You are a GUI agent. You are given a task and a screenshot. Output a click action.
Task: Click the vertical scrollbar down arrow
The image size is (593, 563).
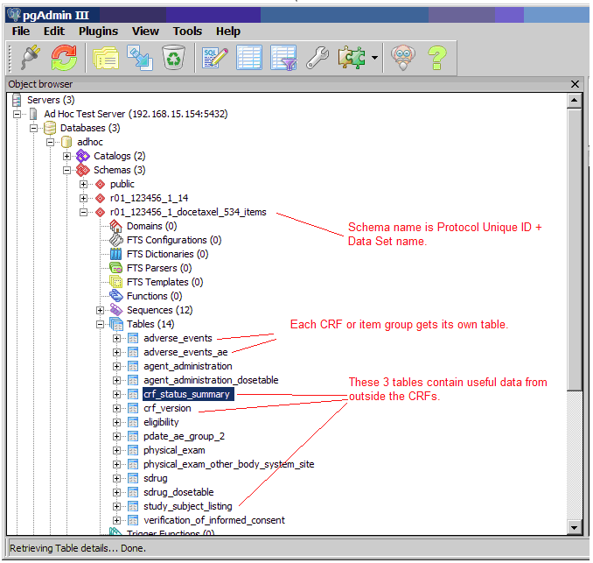575,527
